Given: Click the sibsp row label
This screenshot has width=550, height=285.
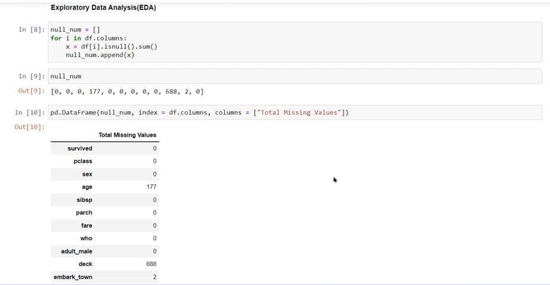Looking at the screenshot, I should point(84,200).
